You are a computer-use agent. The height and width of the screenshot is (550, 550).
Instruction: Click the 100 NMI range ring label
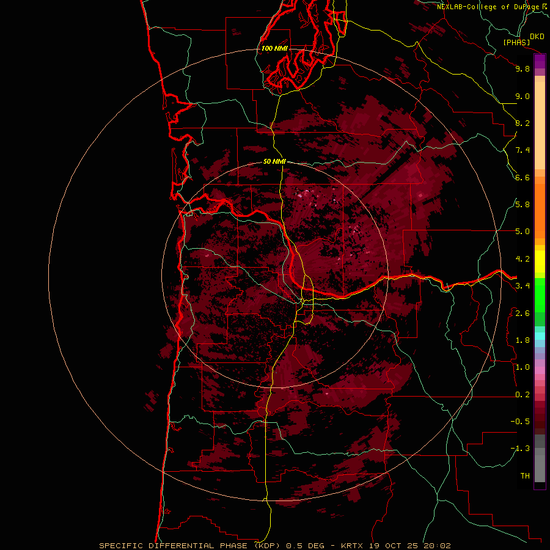point(274,48)
